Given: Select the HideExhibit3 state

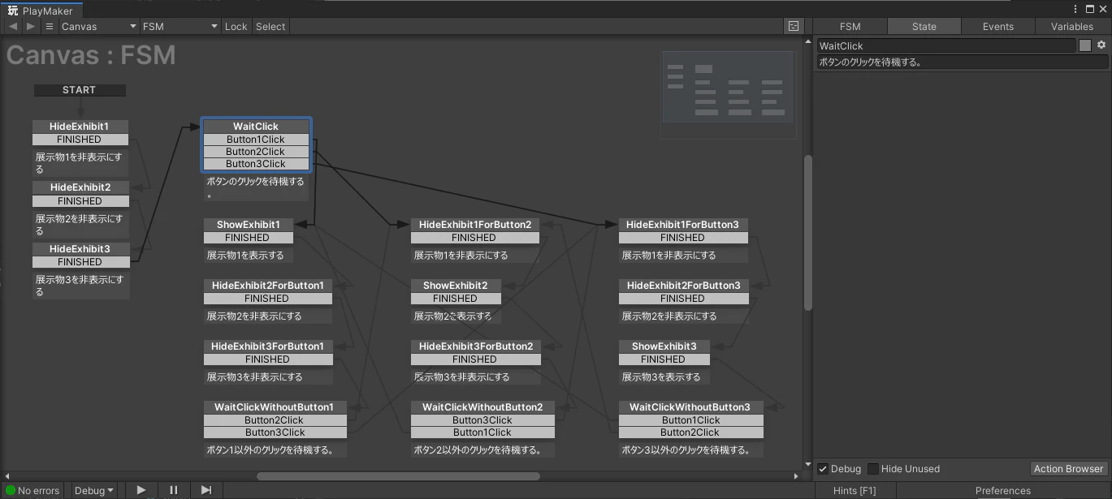Looking at the screenshot, I should [80, 249].
